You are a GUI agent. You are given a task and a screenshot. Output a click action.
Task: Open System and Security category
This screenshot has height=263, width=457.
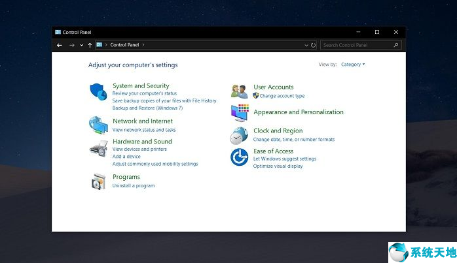pos(141,85)
